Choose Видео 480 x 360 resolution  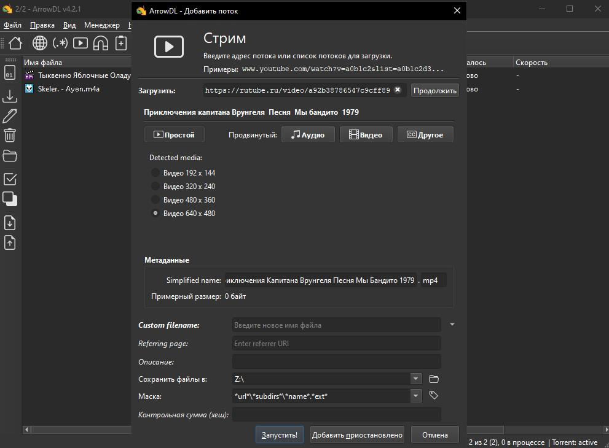(x=155, y=200)
